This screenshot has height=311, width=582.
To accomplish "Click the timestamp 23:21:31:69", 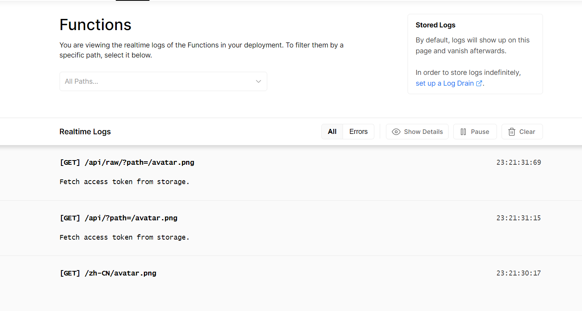I will pyautogui.click(x=519, y=162).
